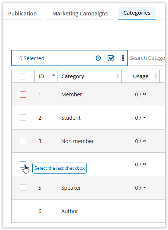Open the three-dot more options menu

coord(123,58)
